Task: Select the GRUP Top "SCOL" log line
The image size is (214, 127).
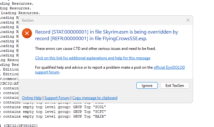Action: (53, 107)
